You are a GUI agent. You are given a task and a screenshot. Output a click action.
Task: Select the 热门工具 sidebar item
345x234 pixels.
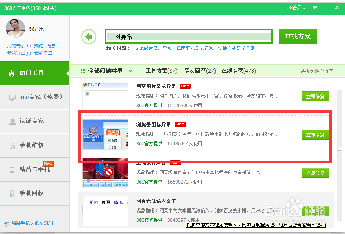click(x=35, y=73)
